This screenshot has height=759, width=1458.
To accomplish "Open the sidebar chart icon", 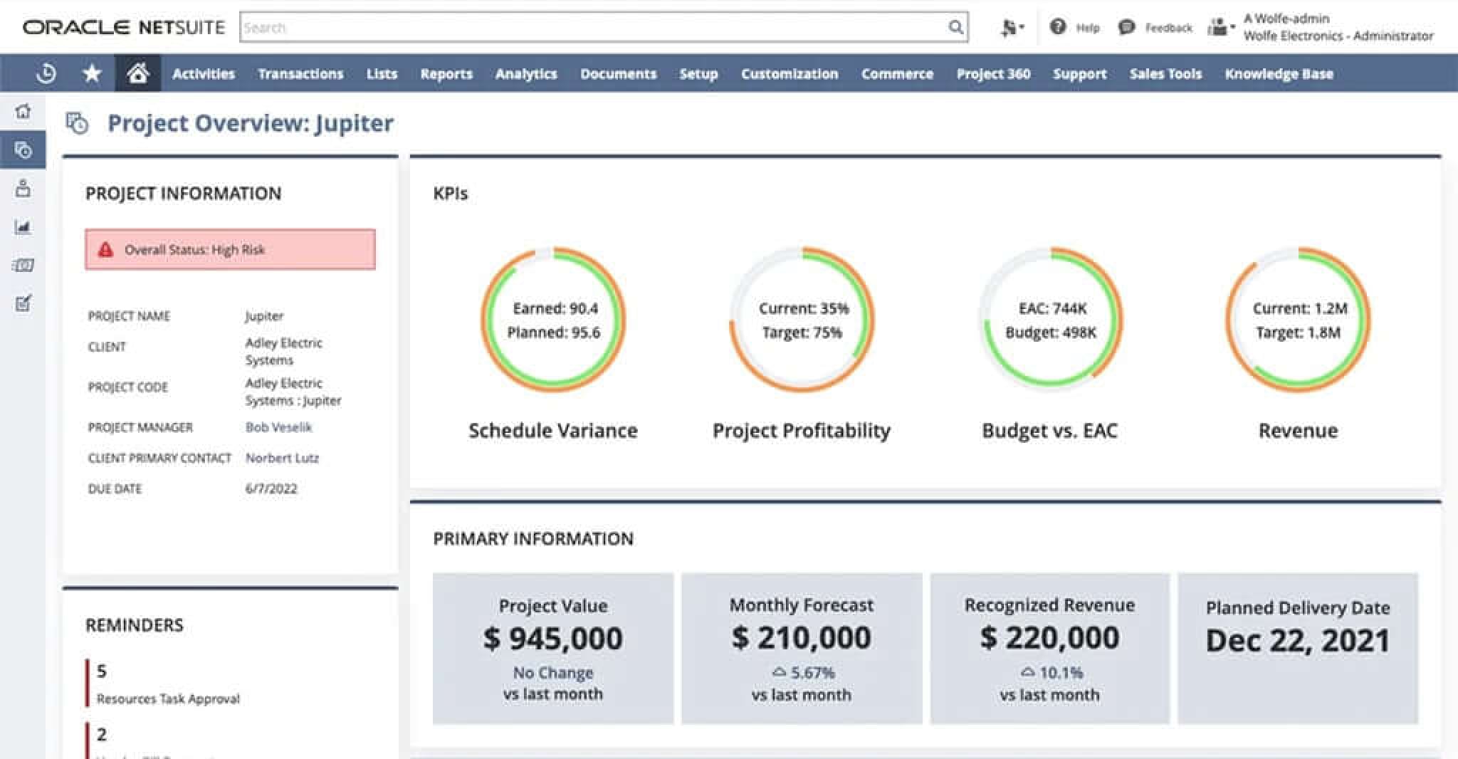I will (23, 226).
